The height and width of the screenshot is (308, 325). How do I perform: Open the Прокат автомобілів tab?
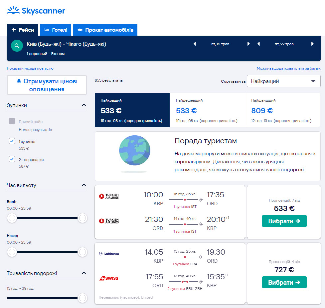(x=105, y=30)
